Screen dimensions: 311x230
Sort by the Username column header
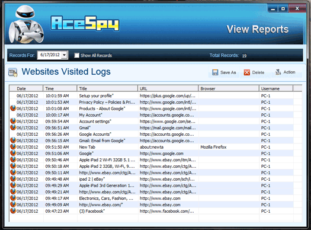[x=276, y=88]
